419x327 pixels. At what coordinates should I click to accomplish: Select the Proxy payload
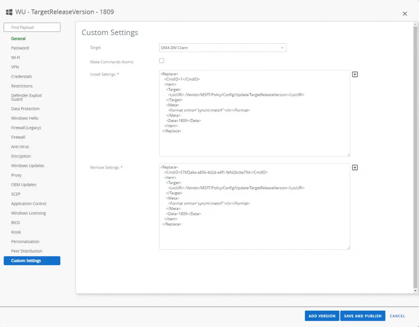click(16, 175)
